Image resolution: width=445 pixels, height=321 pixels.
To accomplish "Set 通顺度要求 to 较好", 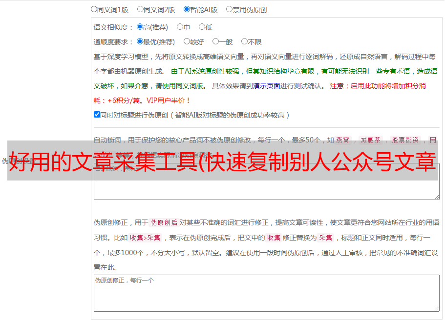I will [x=187, y=41].
